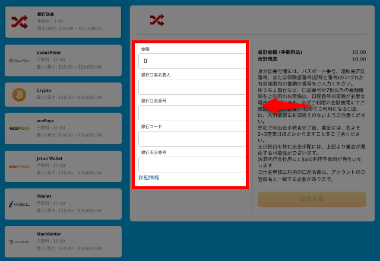
Task: Focus the 金額 amount input field
Action: click(x=192, y=61)
